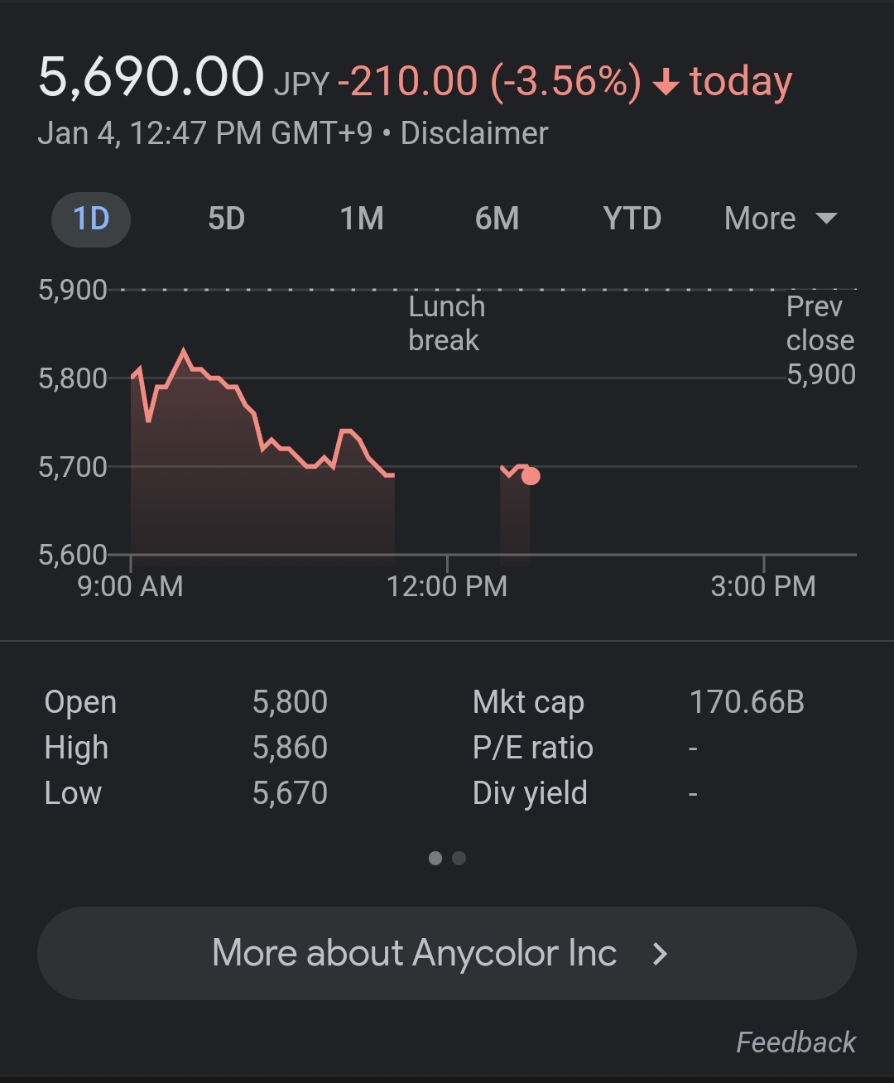Click the chevron arrow beside Anycolor Inc
894x1083 pixels.
[x=660, y=954]
